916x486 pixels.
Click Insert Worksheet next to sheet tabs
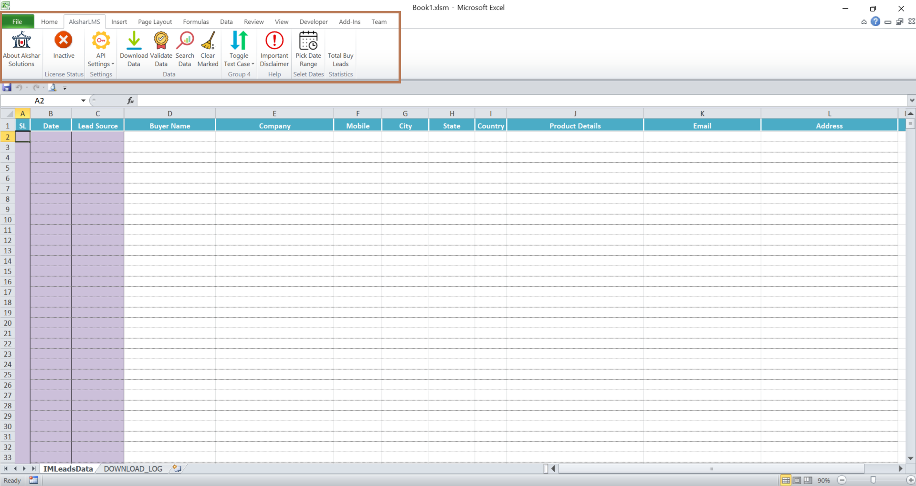176,469
